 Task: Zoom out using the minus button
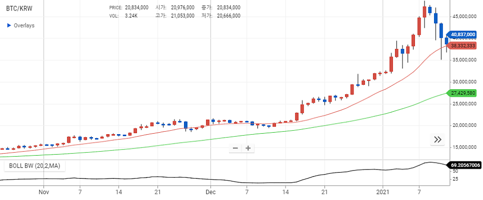[x=235, y=148]
